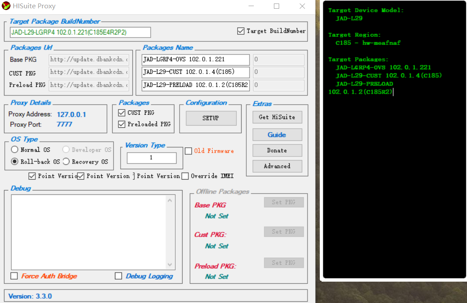Toggle the second Point Version checkbox
The image size is (467, 303).
click(81, 176)
